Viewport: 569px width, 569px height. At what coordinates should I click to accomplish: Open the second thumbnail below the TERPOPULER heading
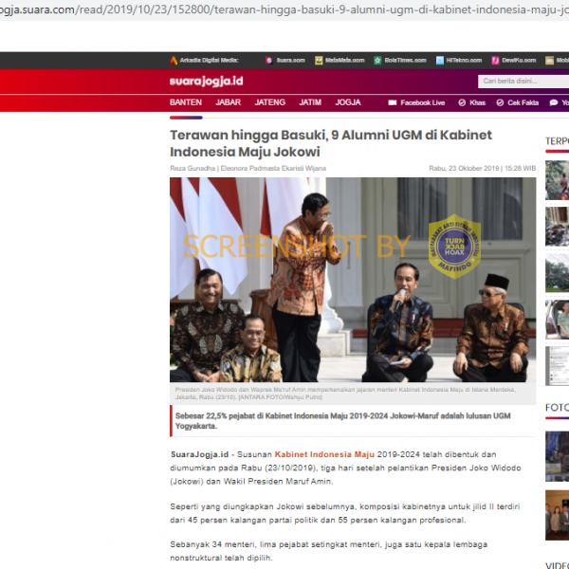point(557,227)
